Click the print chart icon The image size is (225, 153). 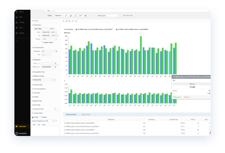(x=63, y=22)
